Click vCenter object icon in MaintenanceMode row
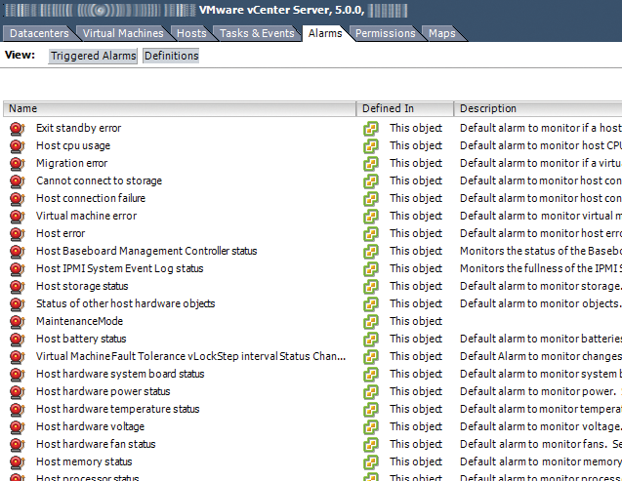 coord(371,321)
